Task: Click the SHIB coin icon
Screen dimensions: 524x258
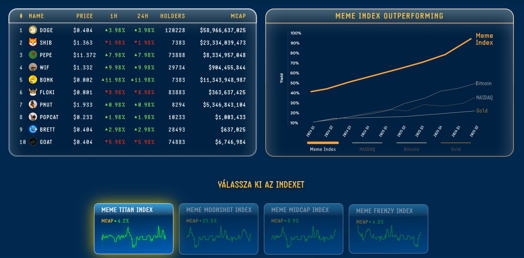Action: click(x=33, y=42)
